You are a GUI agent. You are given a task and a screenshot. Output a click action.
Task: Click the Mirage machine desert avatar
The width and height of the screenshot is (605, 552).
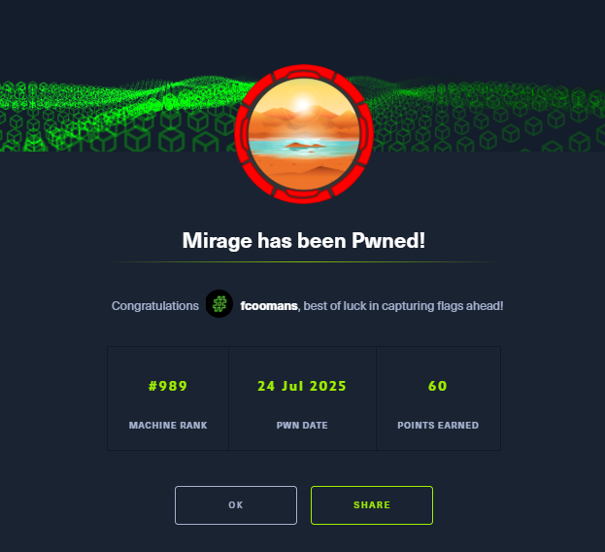pyautogui.click(x=304, y=134)
